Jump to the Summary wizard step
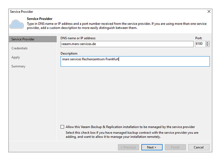 tap(18, 66)
